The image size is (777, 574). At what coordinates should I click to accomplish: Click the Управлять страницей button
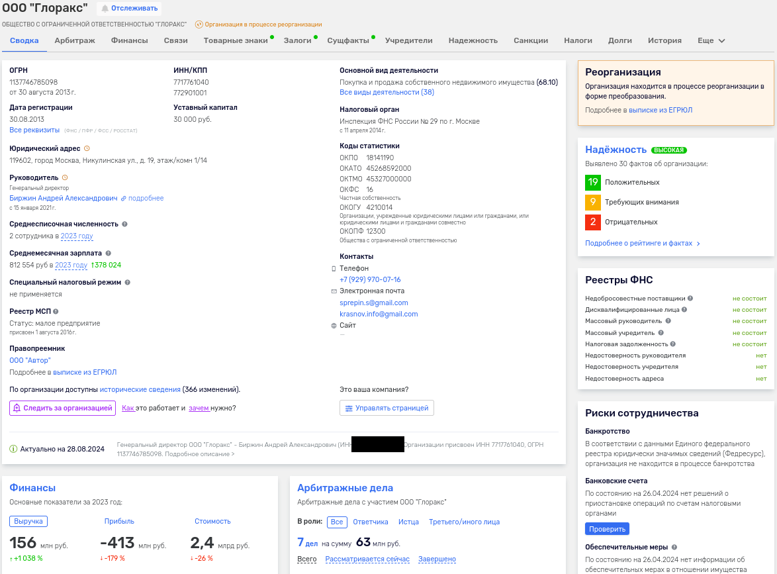point(387,408)
